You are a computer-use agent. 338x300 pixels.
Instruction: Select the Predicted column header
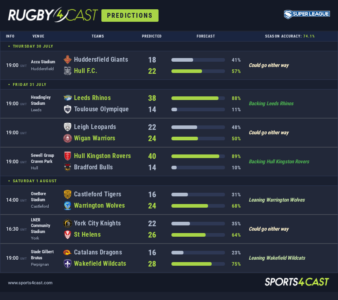click(152, 36)
